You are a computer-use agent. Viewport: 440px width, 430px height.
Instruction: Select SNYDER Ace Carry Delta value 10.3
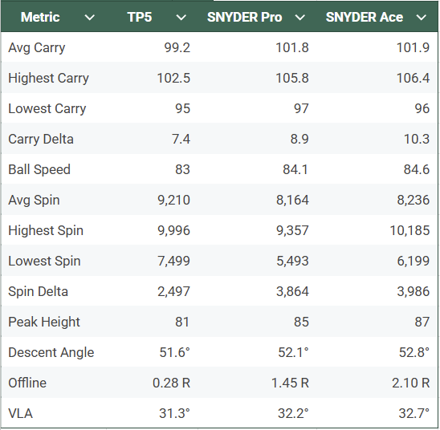click(x=417, y=139)
